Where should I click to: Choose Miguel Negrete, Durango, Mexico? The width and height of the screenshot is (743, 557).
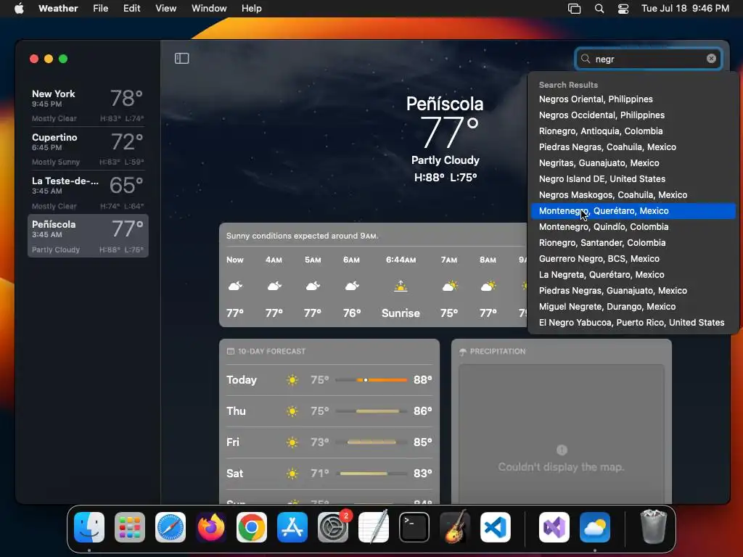pos(633,307)
